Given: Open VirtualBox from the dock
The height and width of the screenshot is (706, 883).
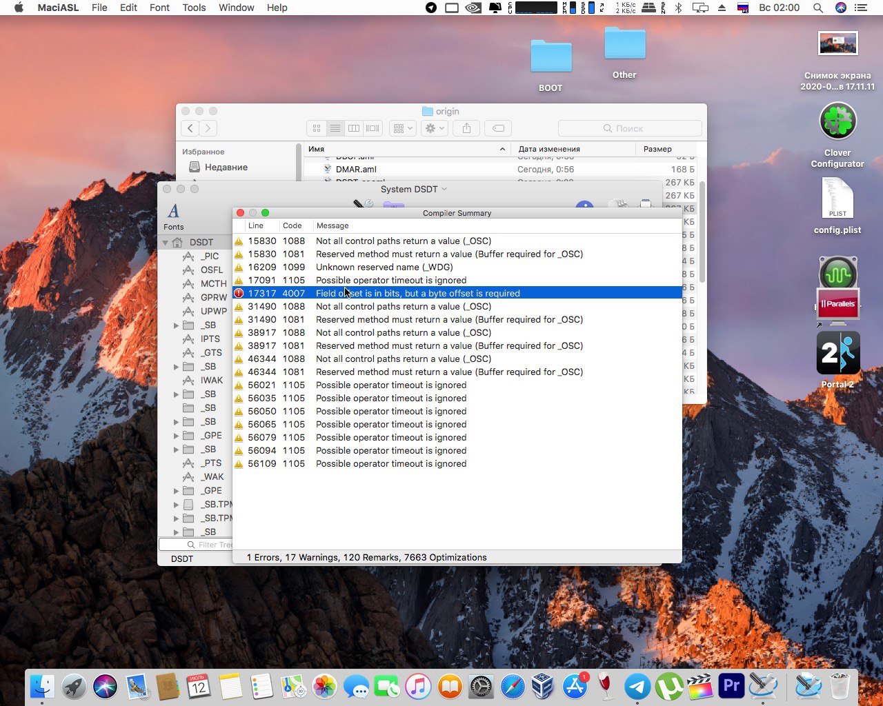Looking at the screenshot, I should (x=543, y=687).
